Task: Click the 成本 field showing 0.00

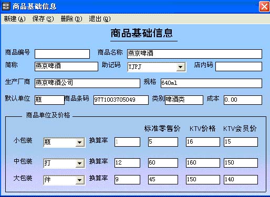Action: [x=243, y=100]
